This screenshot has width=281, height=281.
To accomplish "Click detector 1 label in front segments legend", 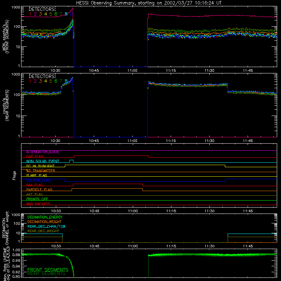I will click(x=30, y=14).
